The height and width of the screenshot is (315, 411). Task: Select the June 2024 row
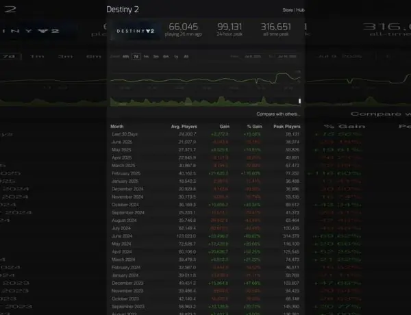(x=206, y=236)
